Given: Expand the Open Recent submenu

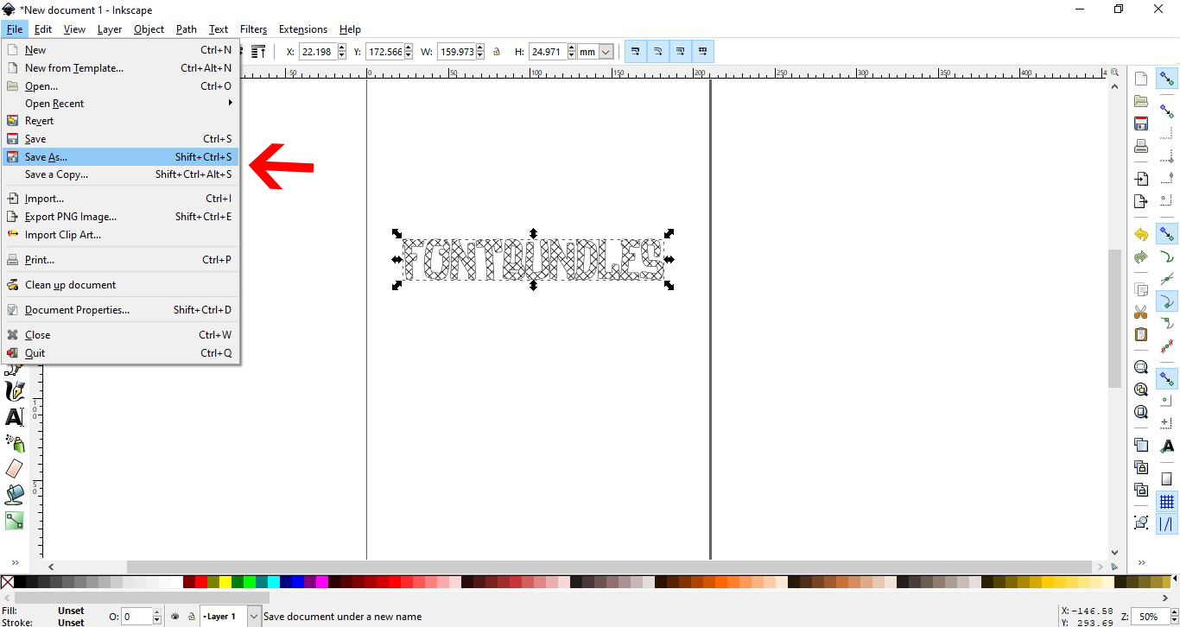Looking at the screenshot, I should coord(121,104).
